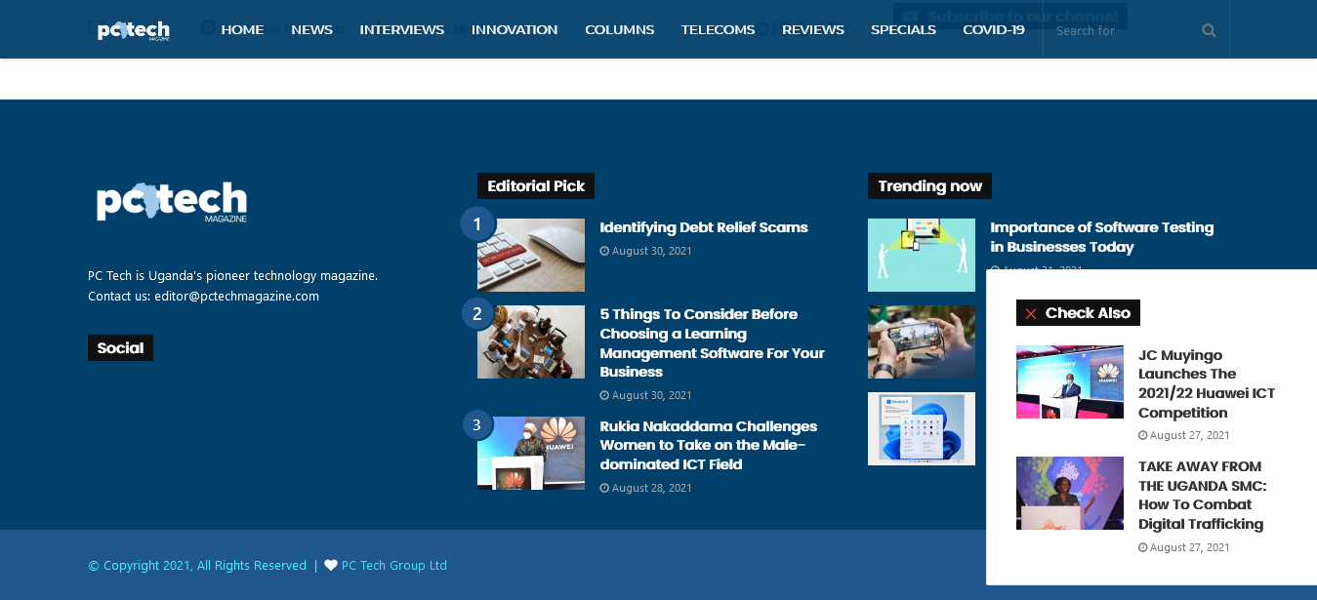Open the HOME menu item
Screen dimensions: 1317x600
(x=242, y=29)
